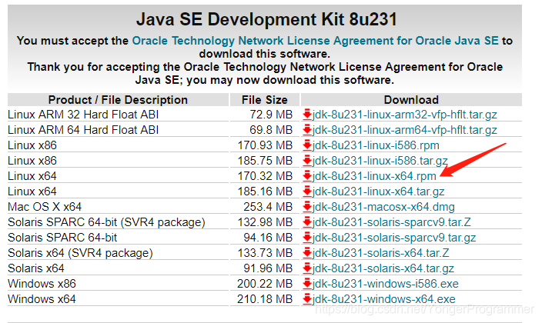Click download icon beside jdk-8u231-macosx-x64.dmg

[307, 207]
